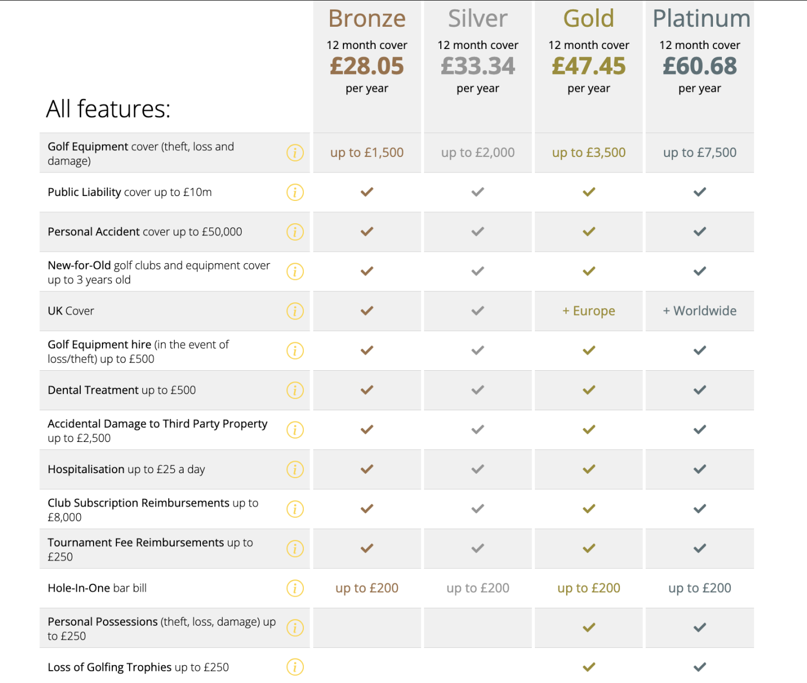Image resolution: width=807 pixels, height=683 pixels.
Task: Select the Silver £33.34 price
Action: [477, 66]
